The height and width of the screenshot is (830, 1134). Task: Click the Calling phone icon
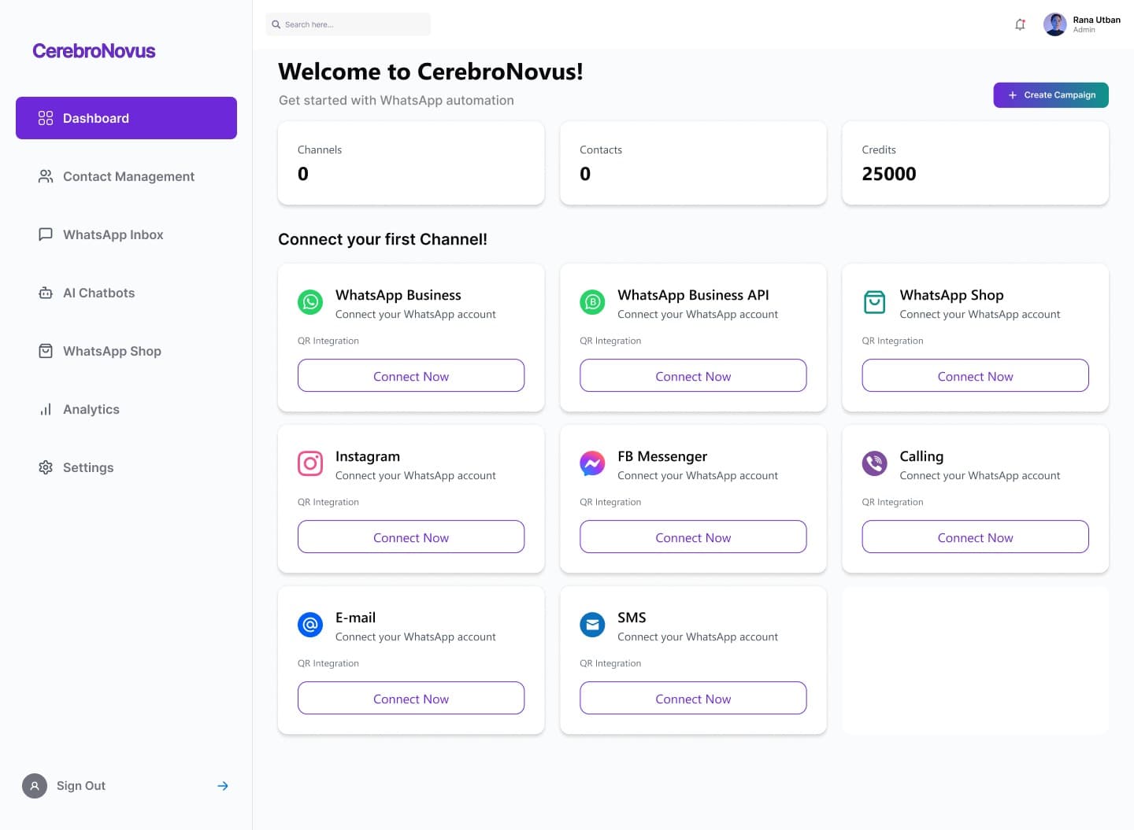point(874,463)
